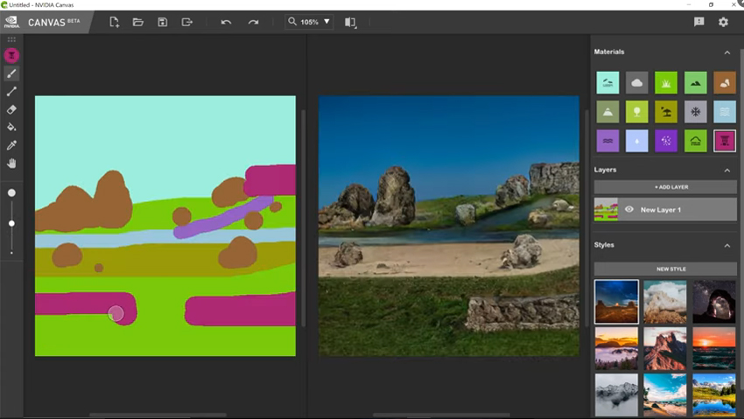The width and height of the screenshot is (744, 419).
Task: Apply the red rocky mountain style
Action: pyautogui.click(x=665, y=348)
